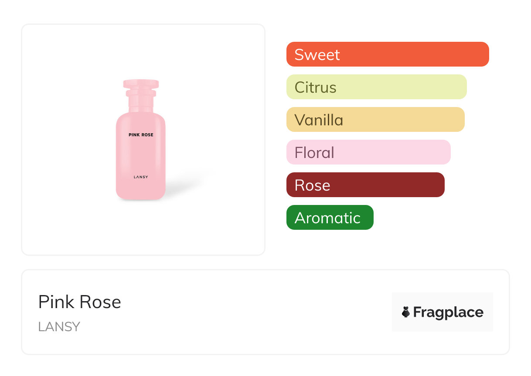Click the word Citrus in accord list
Screen dimensions: 531x376
coord(315,87)
